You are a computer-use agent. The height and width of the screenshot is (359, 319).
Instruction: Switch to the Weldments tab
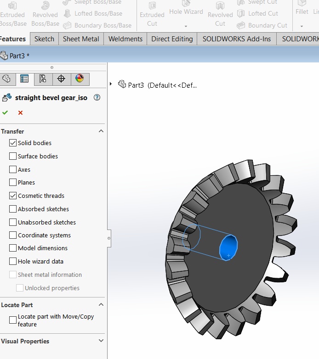tap(125, 39)
